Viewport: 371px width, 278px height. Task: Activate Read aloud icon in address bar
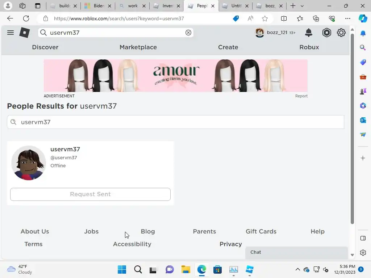pos(250,18)
